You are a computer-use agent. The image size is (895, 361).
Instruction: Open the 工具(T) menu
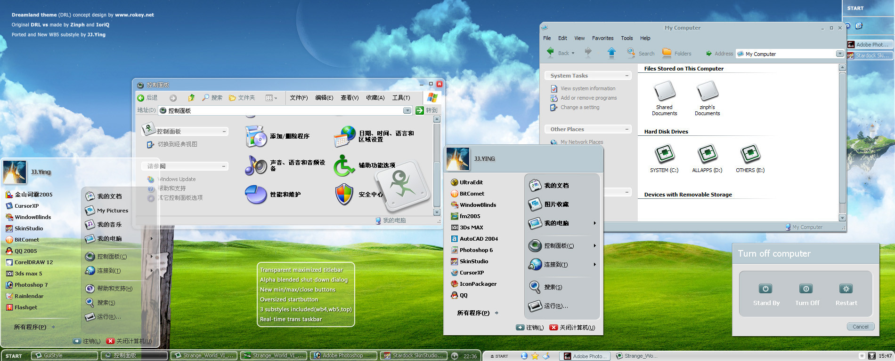click(401, 98)
